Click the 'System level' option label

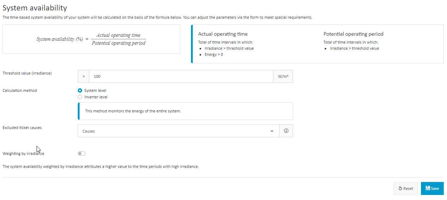coord(95,90)
